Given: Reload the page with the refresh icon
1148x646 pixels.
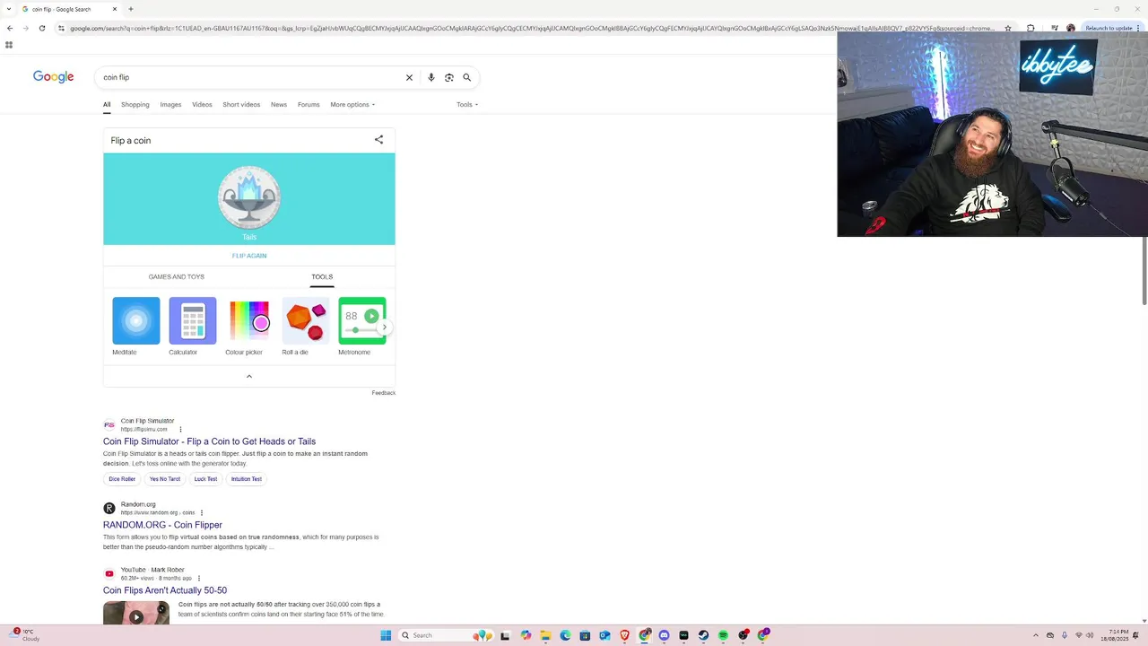Looking at the screenshot, I should pyautogui.click(x=42, y=28).
